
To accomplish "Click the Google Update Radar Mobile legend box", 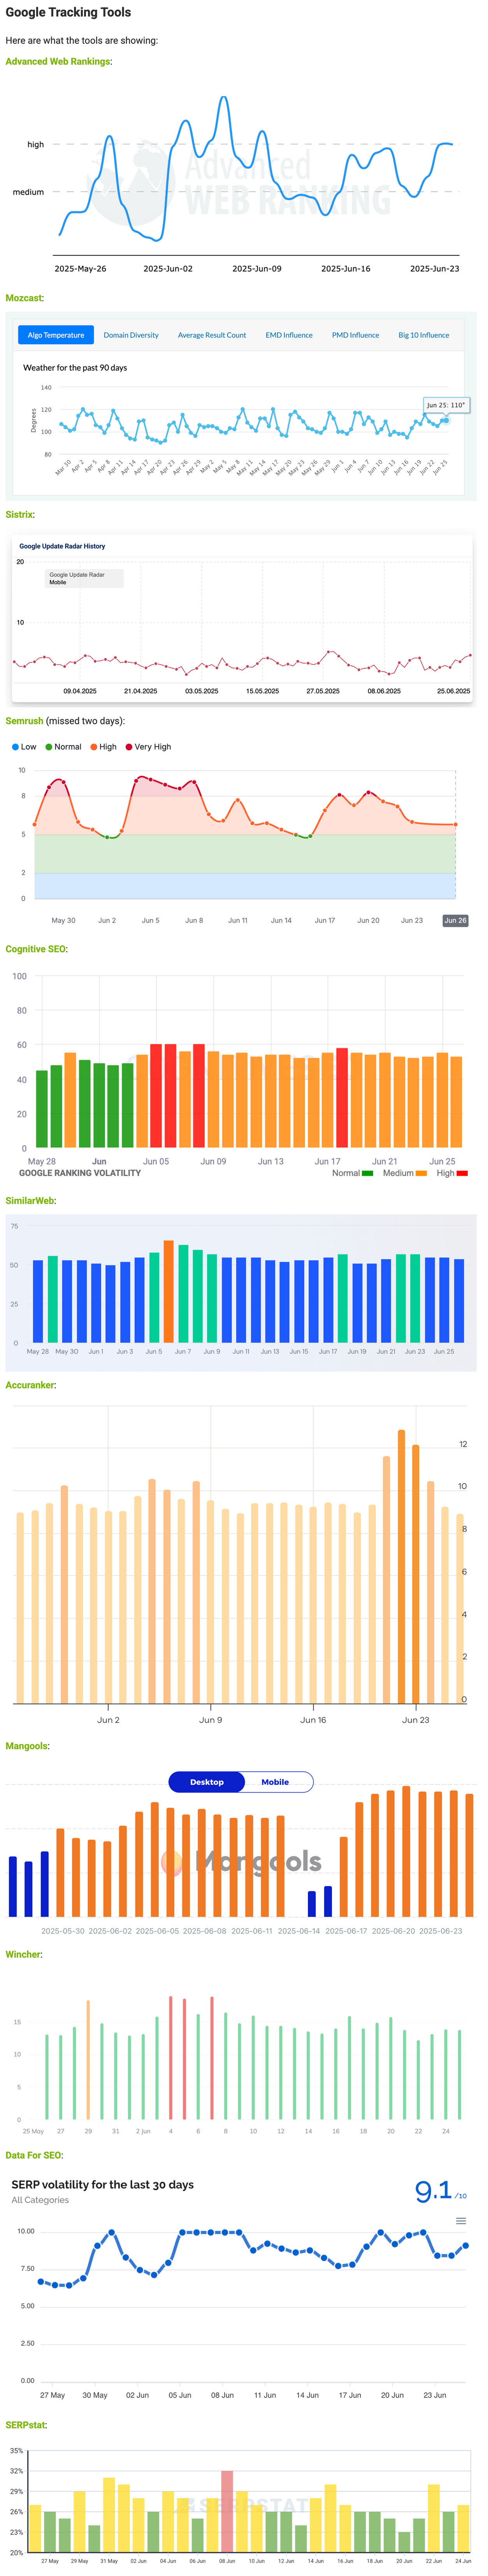I will click(x=84, y=578).
